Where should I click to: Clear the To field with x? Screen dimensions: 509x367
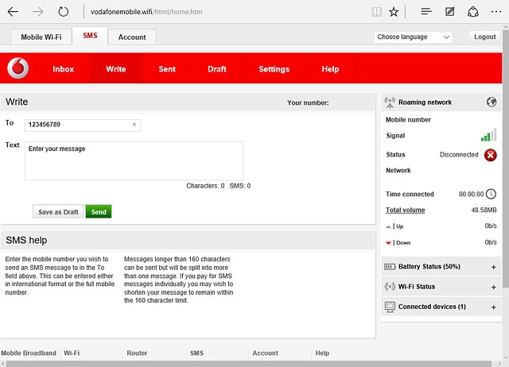click(x=134, y=125)
